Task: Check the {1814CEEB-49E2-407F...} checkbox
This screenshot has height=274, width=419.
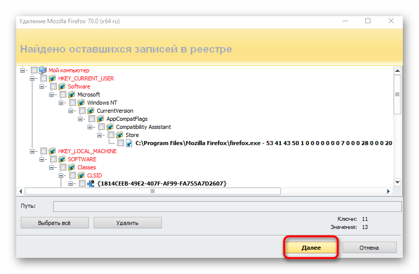Action: tap(82, 184)
